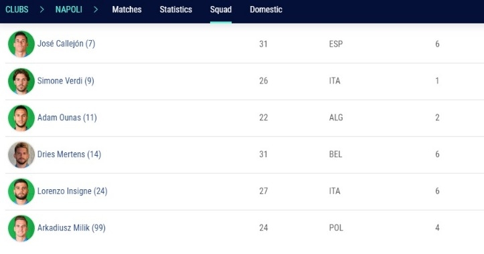Viewport: 484px width, 254px height.
Task: Open Adam Ounas's player photo
Action: tap(21, 118)
